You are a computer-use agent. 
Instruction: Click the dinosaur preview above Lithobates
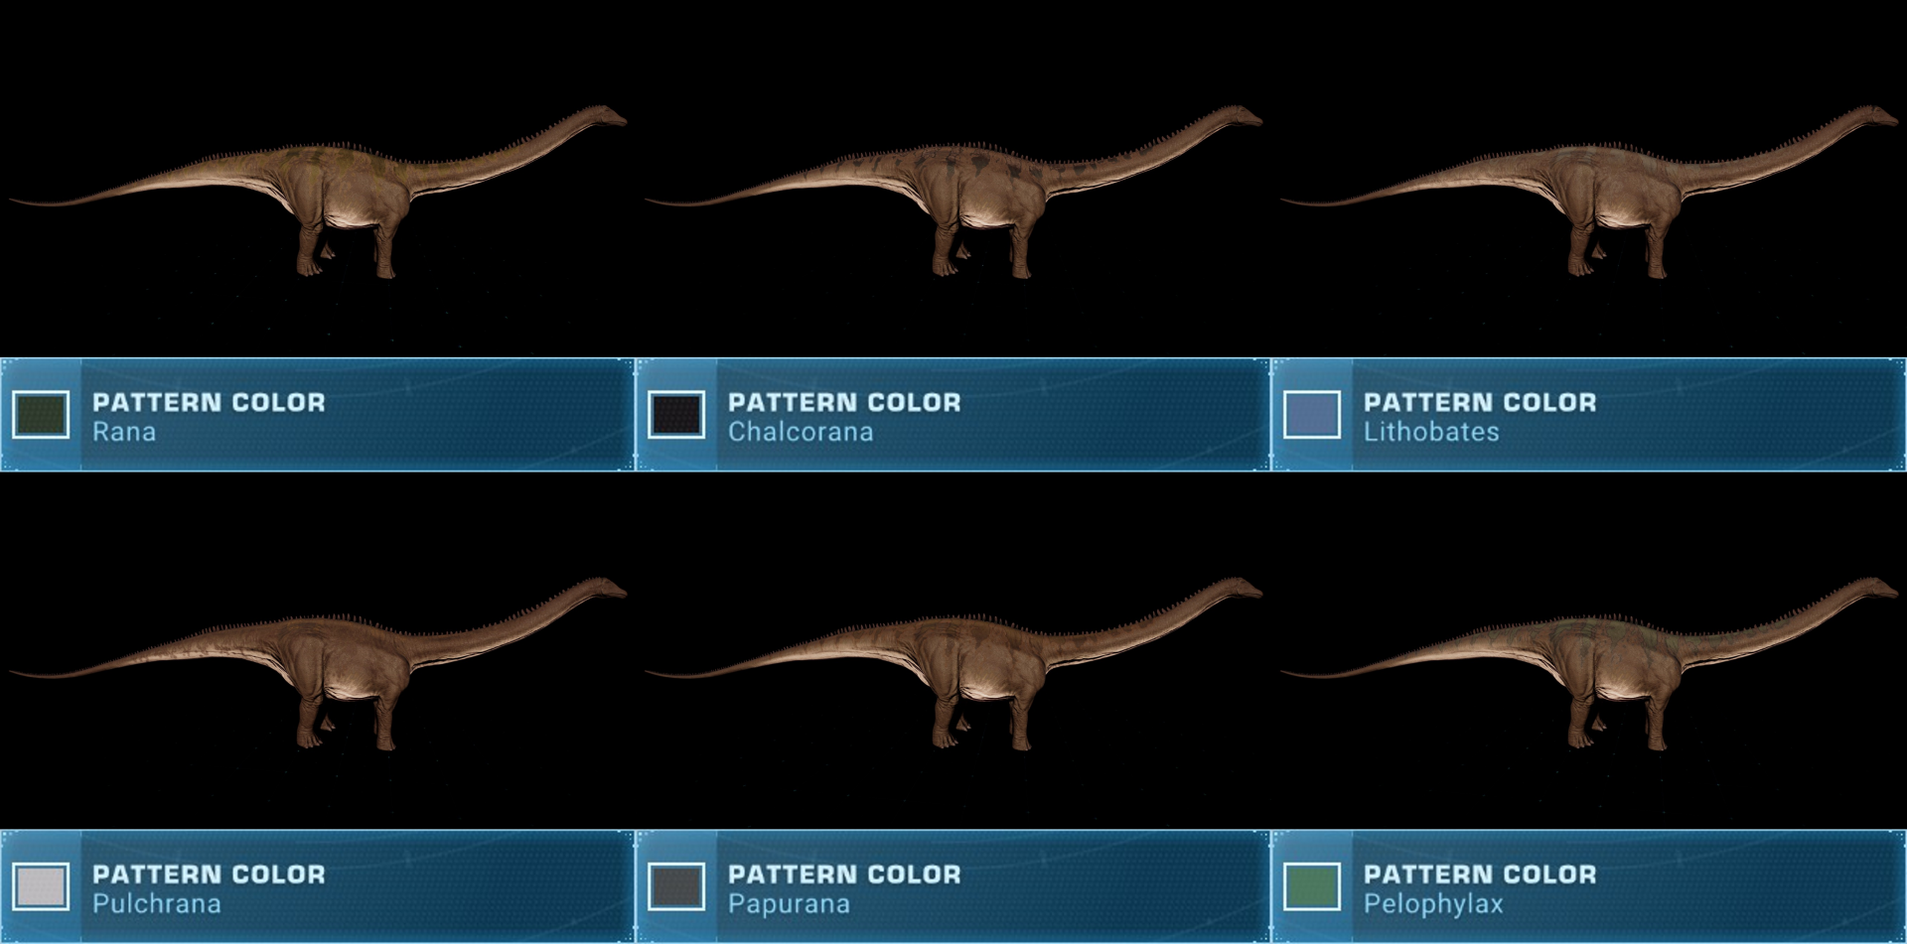1589,192
